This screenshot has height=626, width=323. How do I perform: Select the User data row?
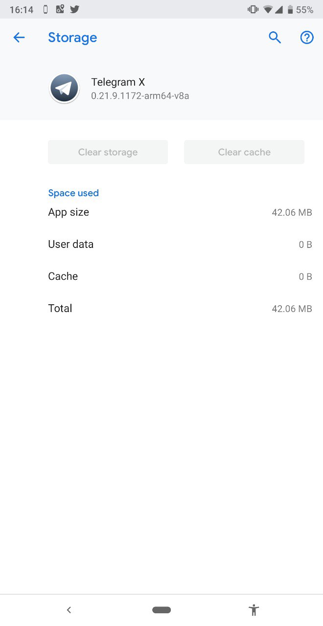pos(180,245)
